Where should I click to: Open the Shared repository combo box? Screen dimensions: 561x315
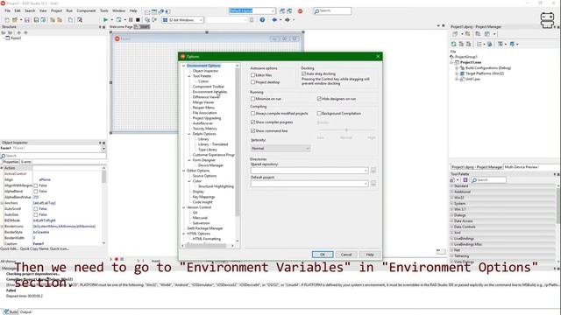coord(309,171)
